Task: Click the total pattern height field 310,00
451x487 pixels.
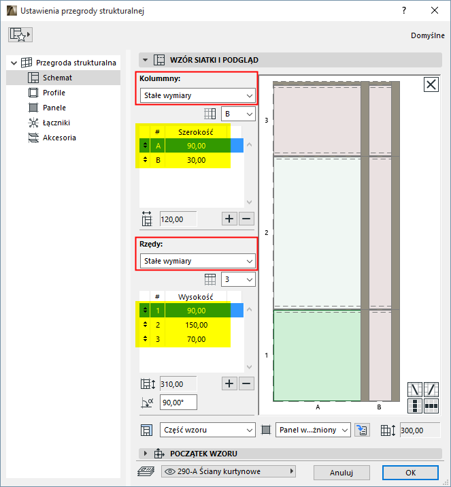Action: coord(178,384)
